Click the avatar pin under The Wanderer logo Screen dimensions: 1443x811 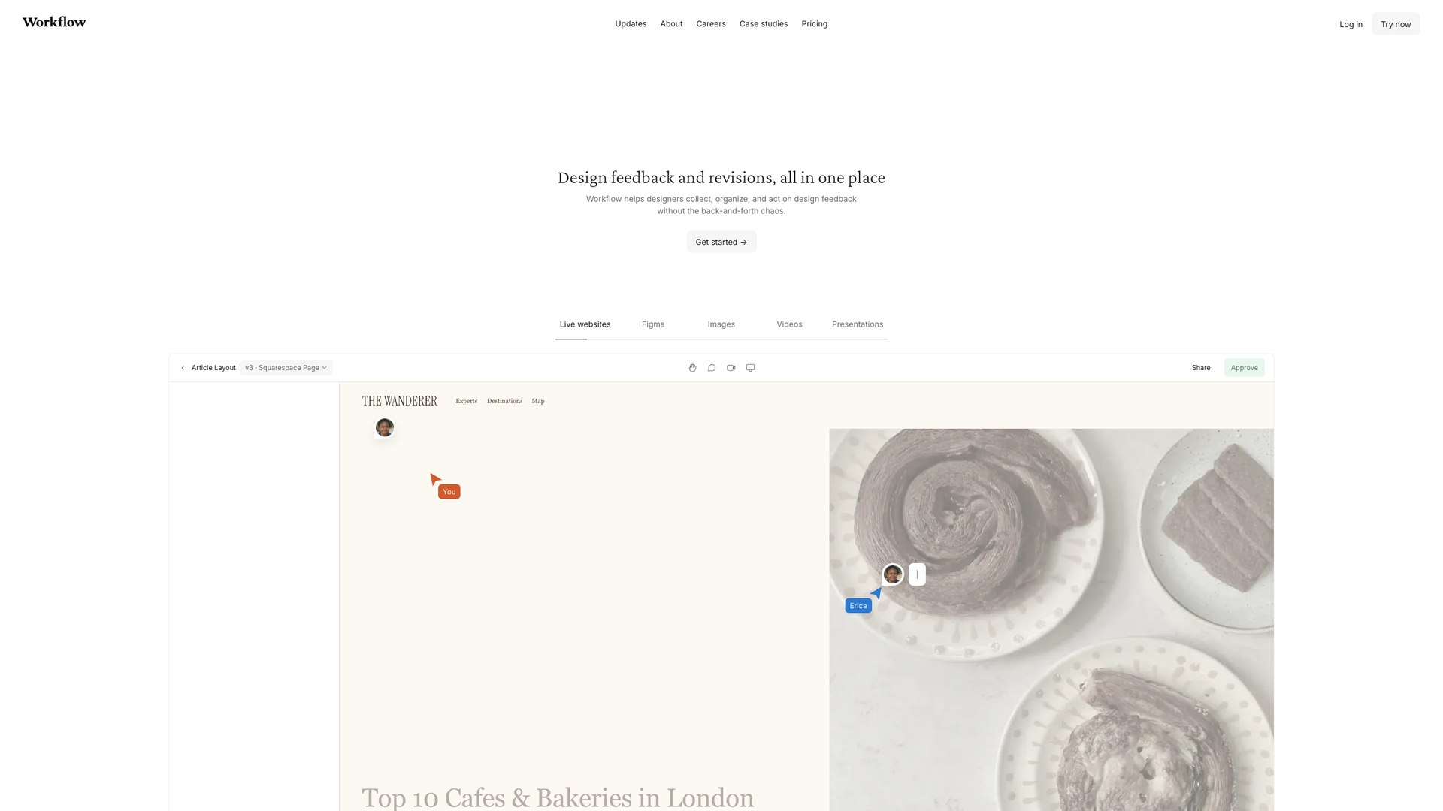pos(385,428)
